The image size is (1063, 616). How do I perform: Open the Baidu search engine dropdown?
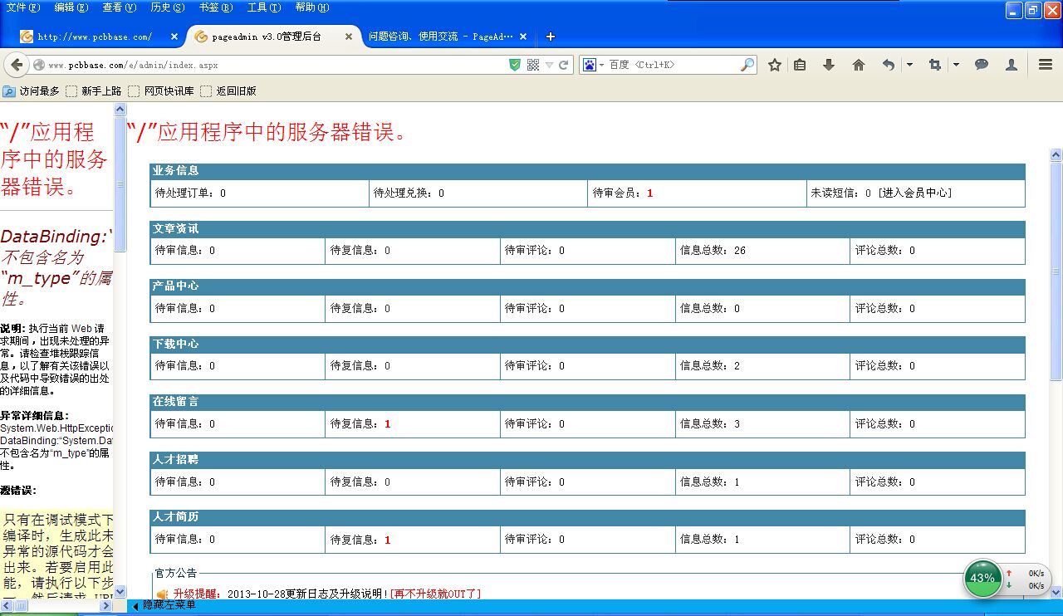pos(593,65)
